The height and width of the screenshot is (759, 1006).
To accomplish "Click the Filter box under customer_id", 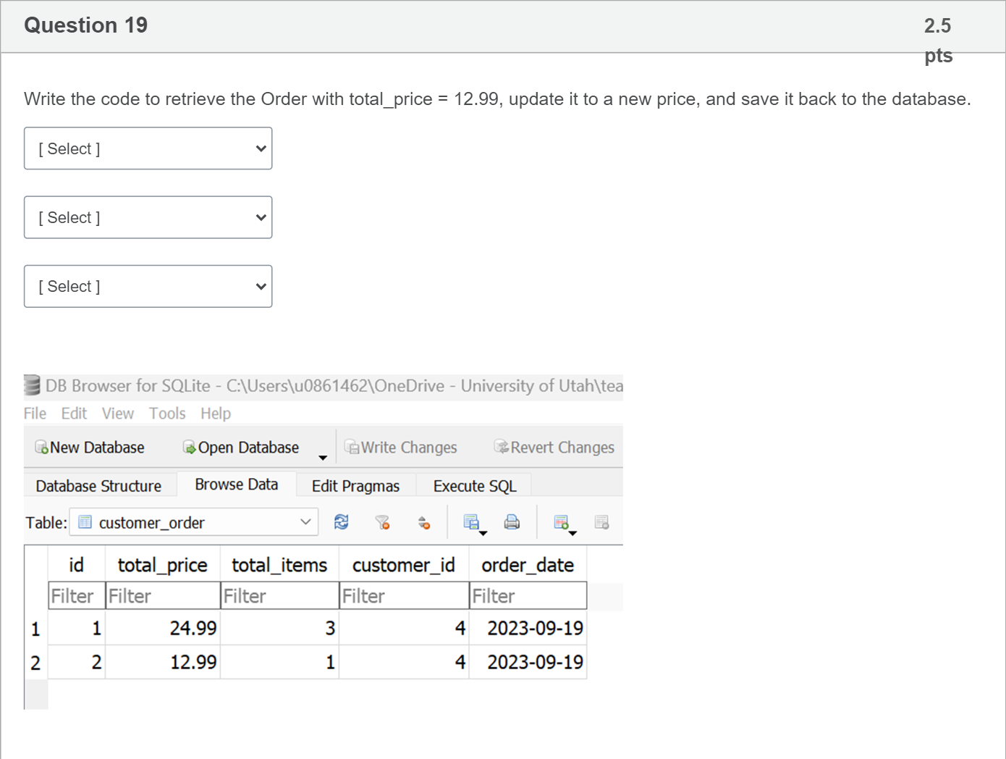I will click(x=405, y=596).
